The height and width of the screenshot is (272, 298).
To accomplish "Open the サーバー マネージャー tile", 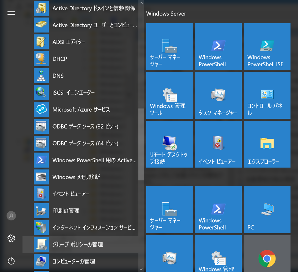I will (x=169, y=46).
